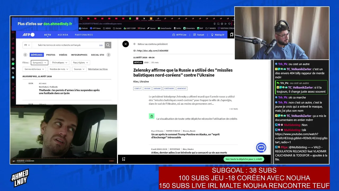The height and width of the screenshot is (191, 339).
Task: Go to the AGENDA menu item
Action: click(63, 35)
